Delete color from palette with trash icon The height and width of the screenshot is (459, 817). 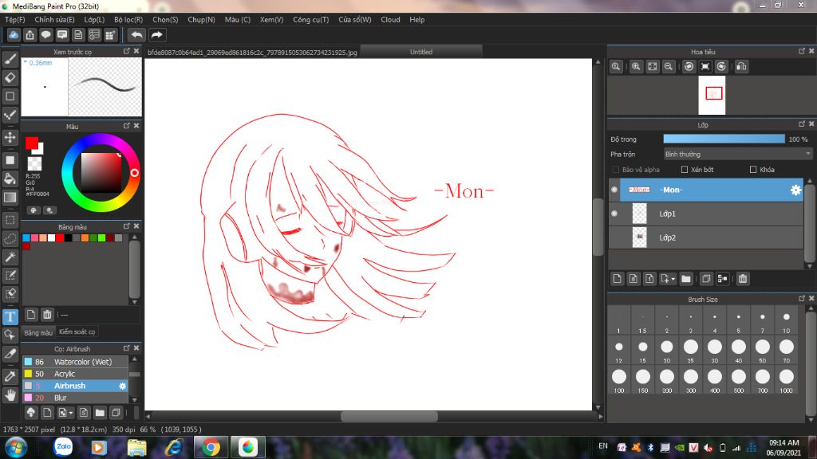47,314
